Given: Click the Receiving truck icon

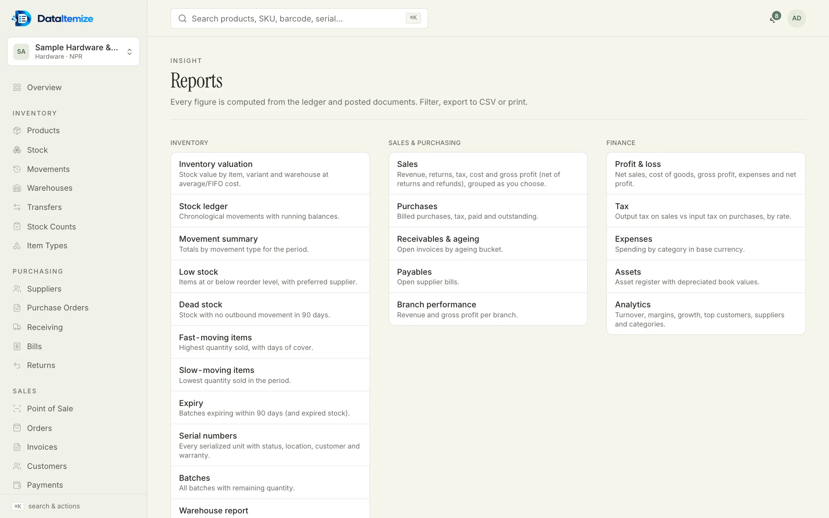Looking at the screenshot, I should (x=17, y=327).
